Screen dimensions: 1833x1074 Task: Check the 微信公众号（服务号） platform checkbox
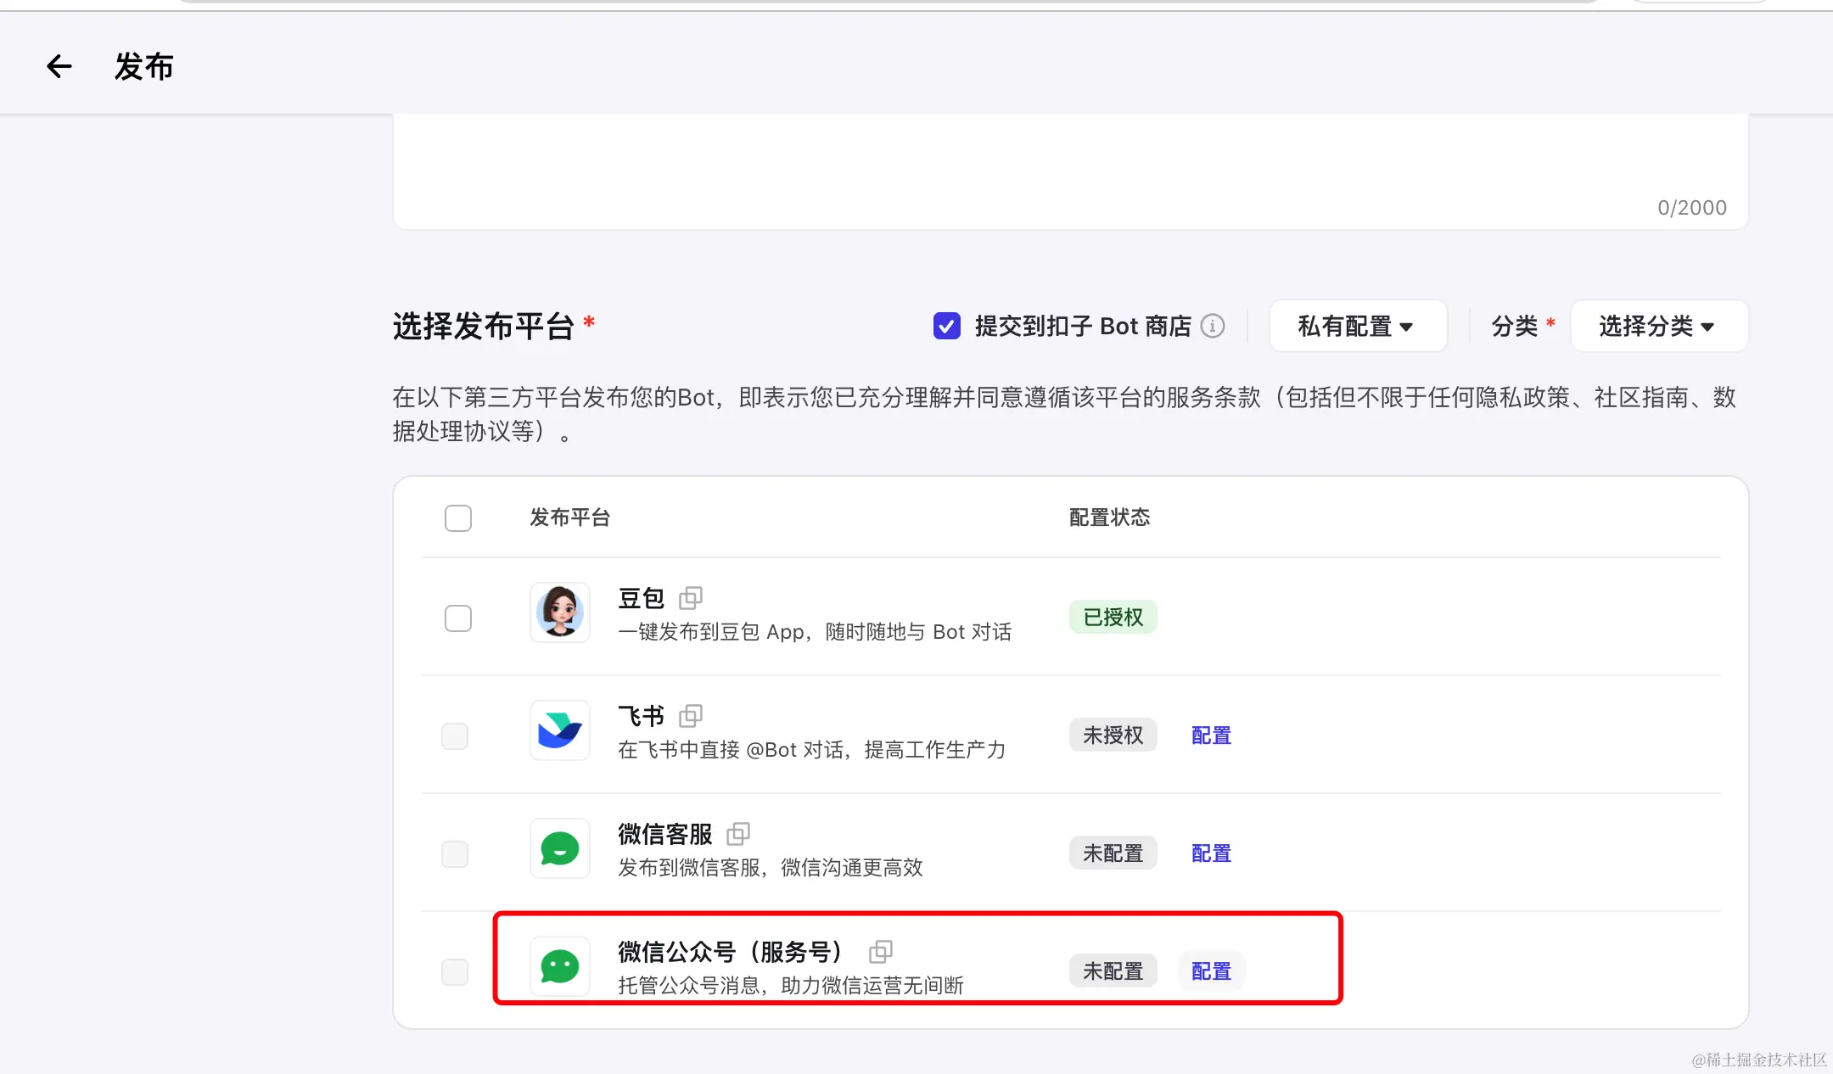click(455, 972)
